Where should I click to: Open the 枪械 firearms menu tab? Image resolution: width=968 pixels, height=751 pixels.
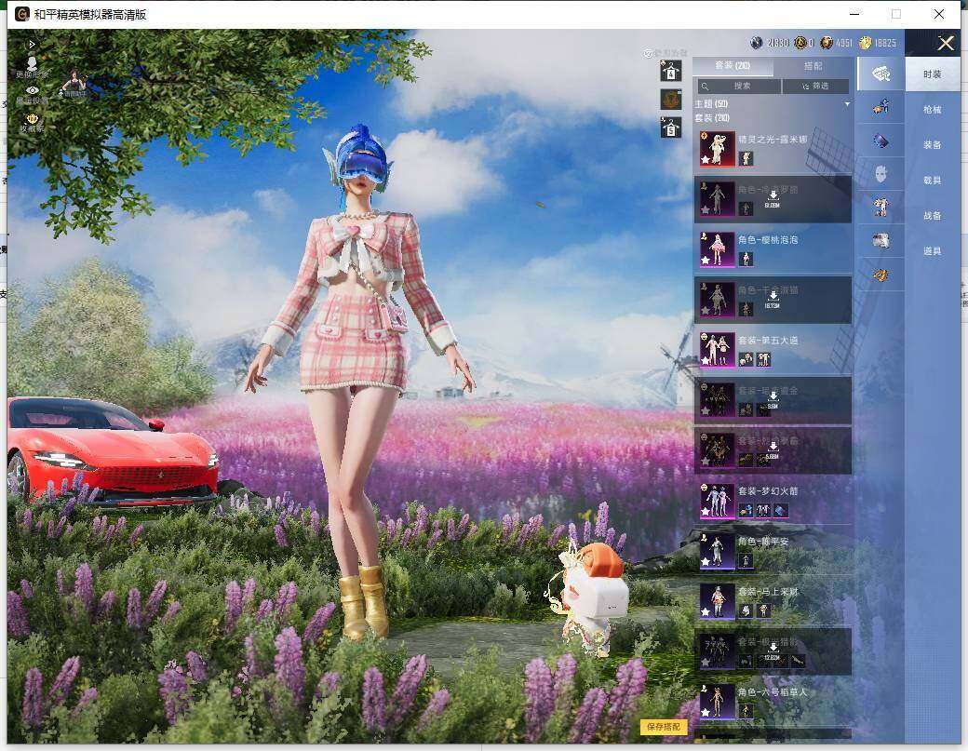tap(933, 110)
